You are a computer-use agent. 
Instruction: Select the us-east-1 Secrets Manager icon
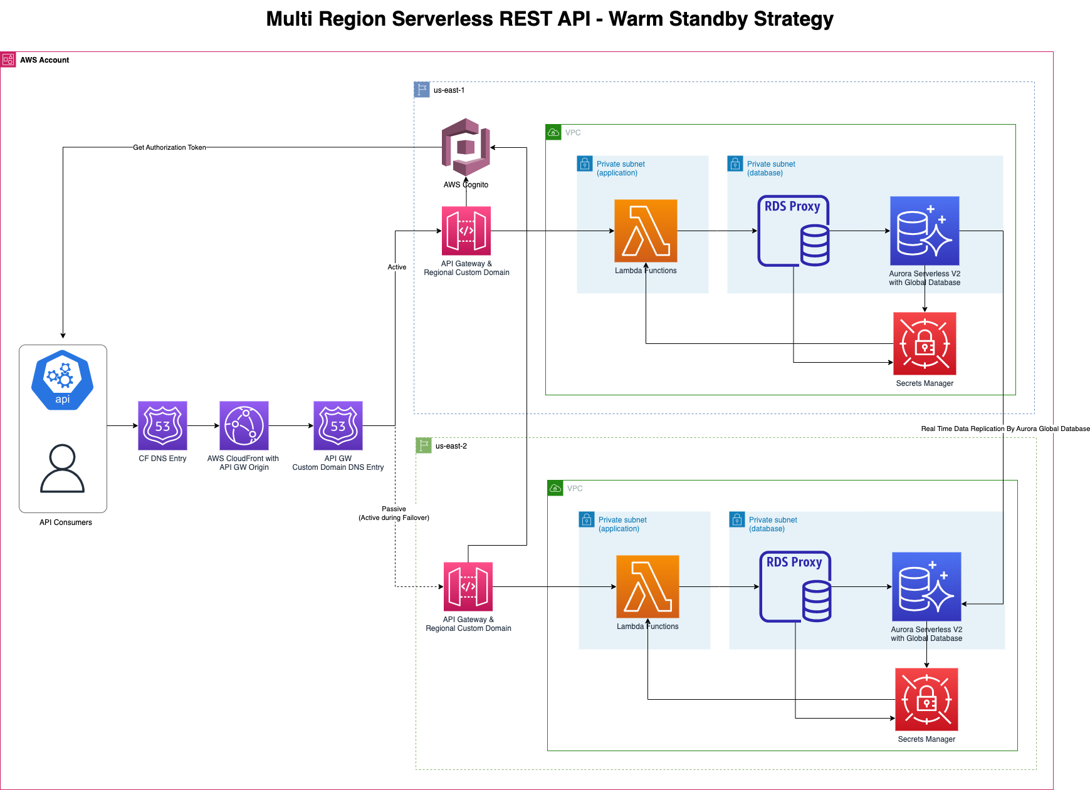pos(925,343)
